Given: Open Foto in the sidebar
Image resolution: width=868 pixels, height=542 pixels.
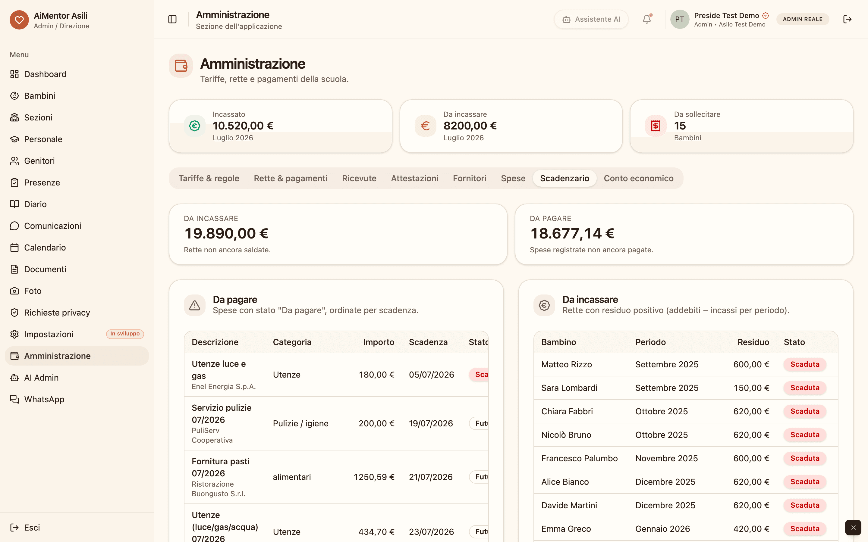Looking at the screenshot, I should [x=77, y=291].
